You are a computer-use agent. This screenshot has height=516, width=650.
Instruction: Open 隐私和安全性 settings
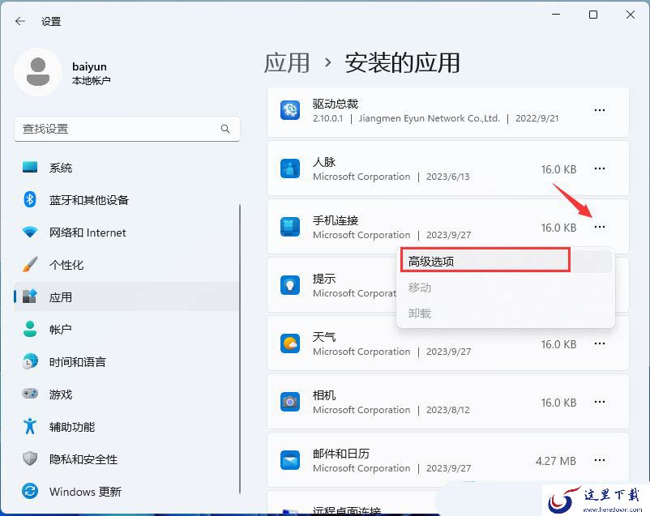coord(127,458)
